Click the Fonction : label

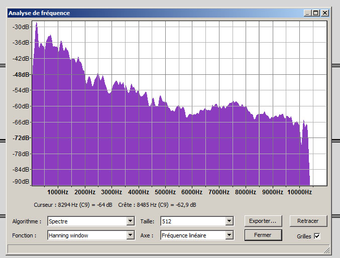click(x=24, y=235)
